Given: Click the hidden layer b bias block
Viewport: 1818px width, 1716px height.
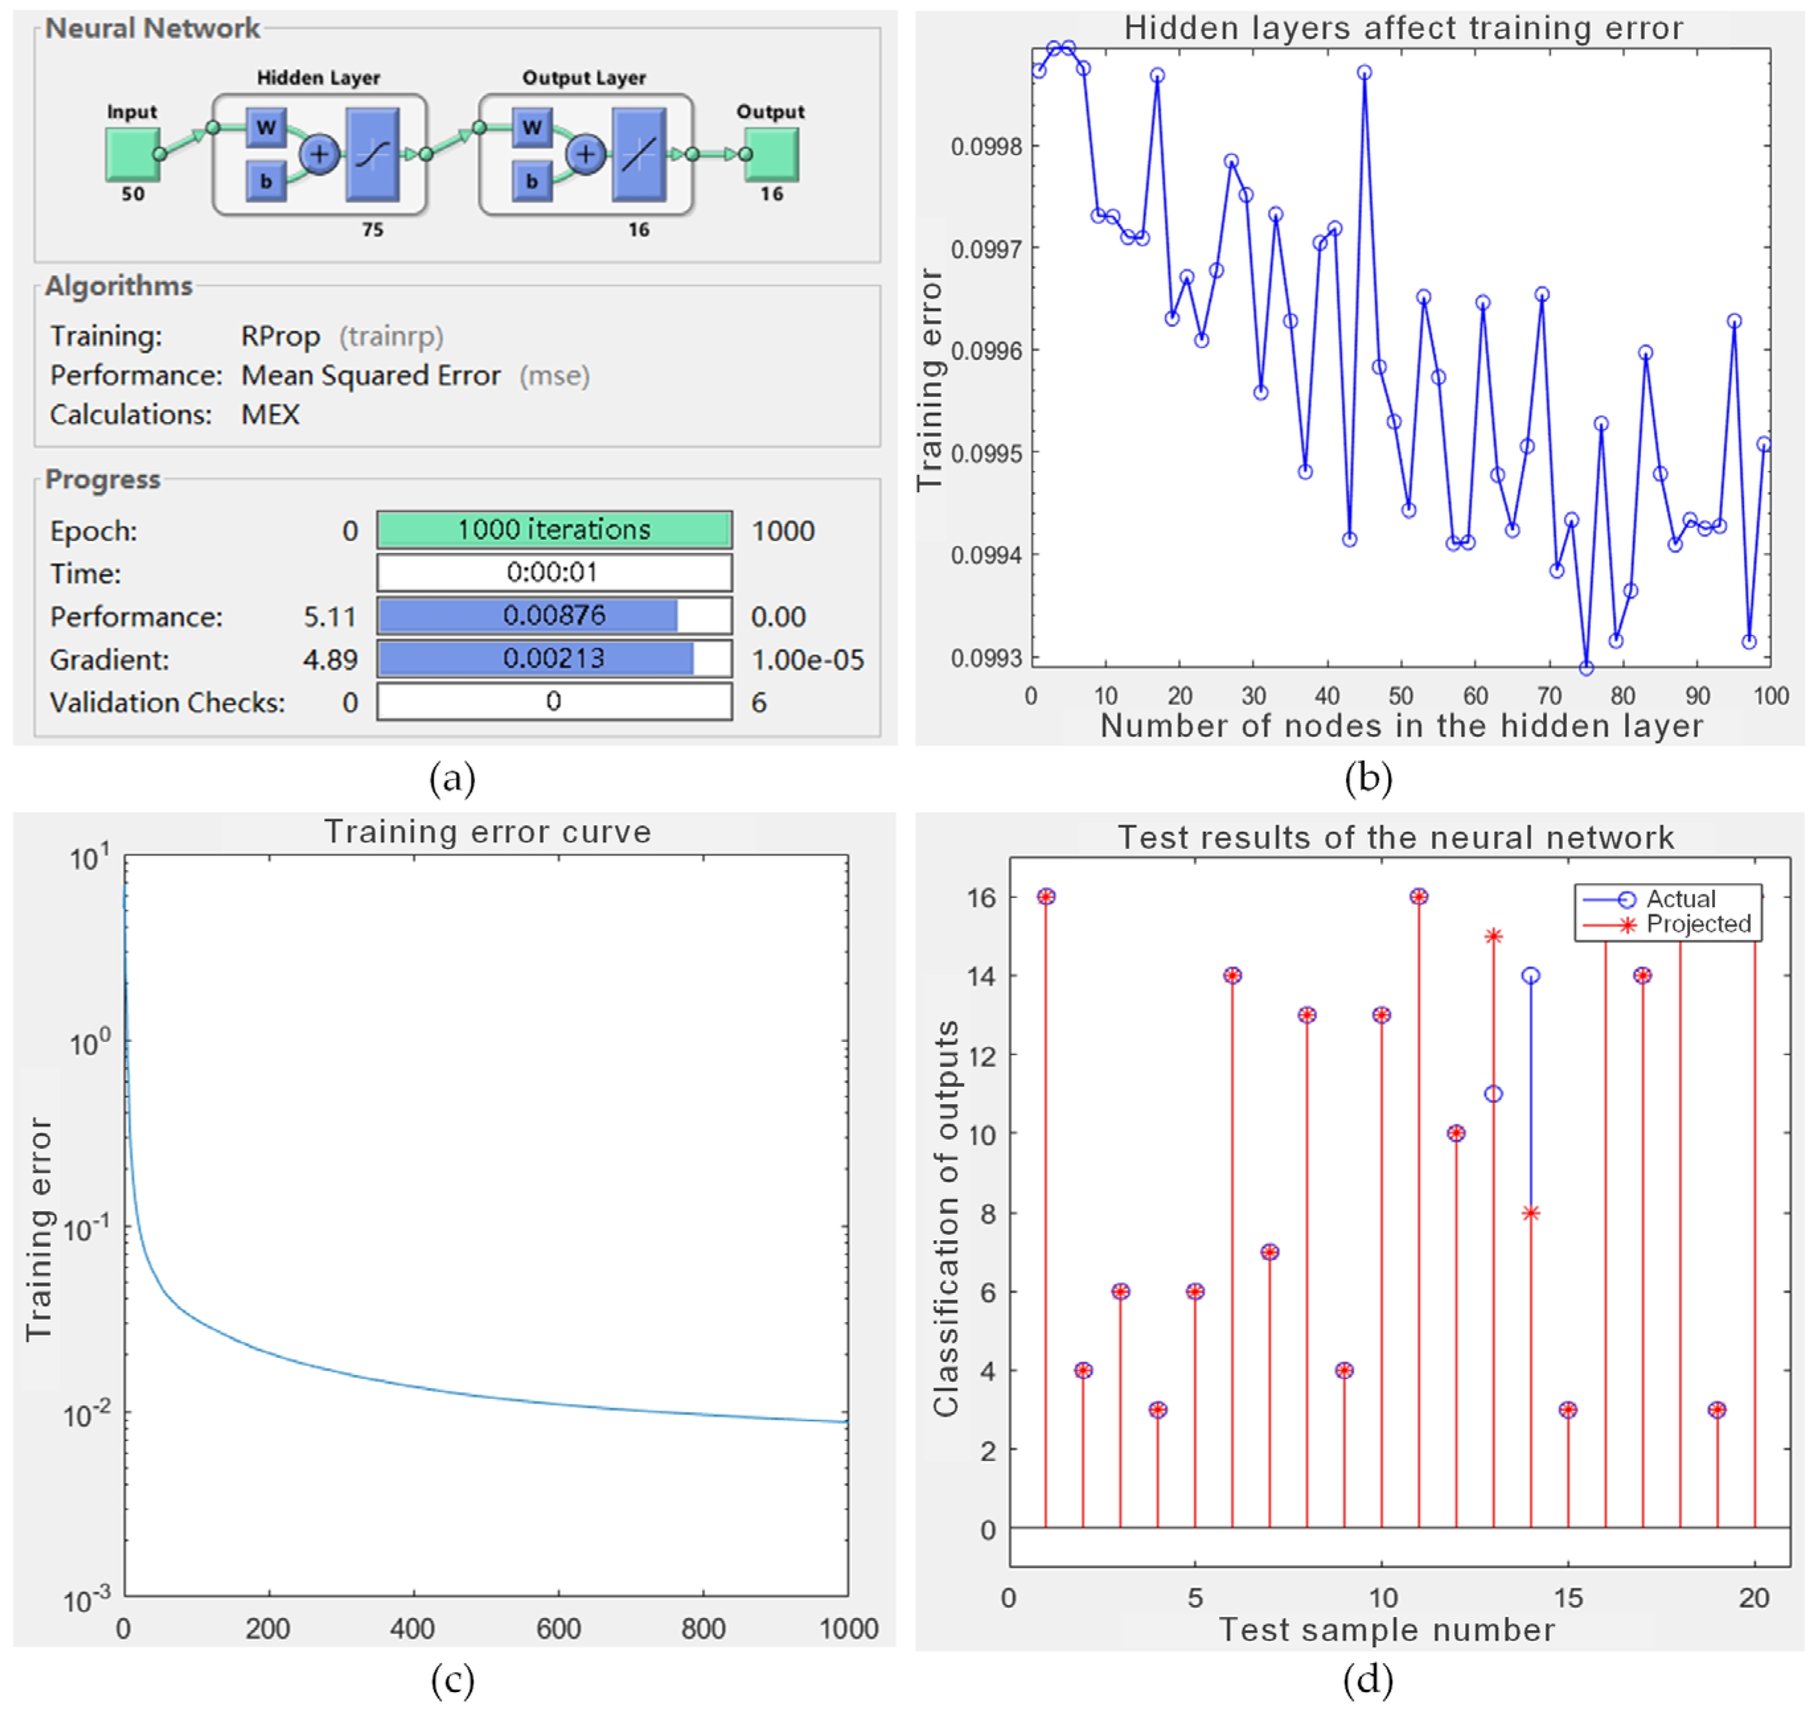Looking at the screenshot, I should pos(265,181).
